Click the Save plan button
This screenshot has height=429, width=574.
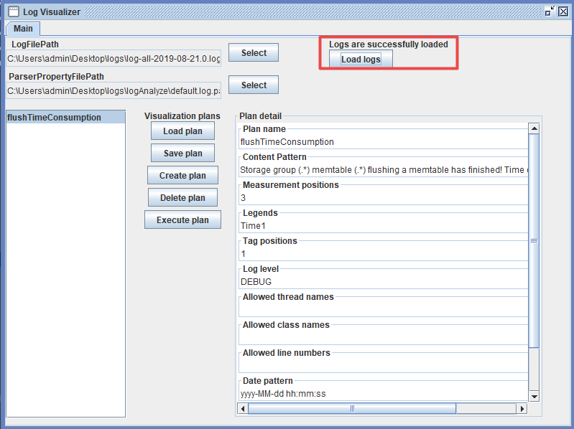click(182, 154)
